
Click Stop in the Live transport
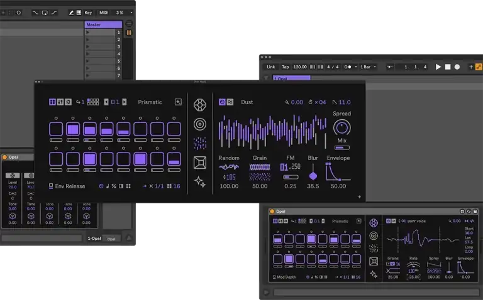448,67
